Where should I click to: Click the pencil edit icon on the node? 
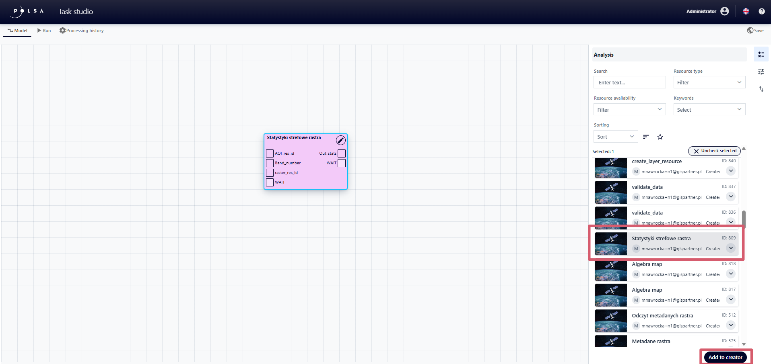click(340, 140)
